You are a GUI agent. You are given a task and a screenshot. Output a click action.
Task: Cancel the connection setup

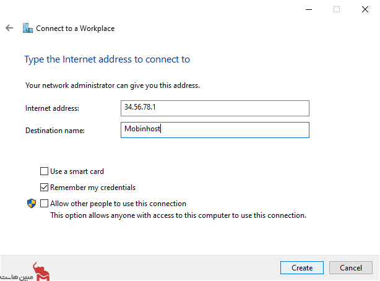(x=351, y=267)
